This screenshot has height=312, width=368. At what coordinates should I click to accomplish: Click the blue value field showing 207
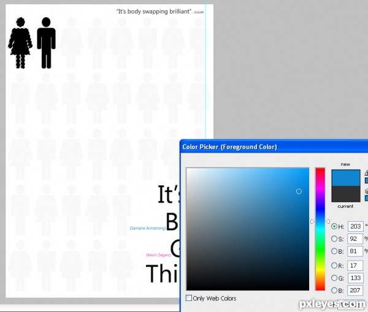click(355, 291)
